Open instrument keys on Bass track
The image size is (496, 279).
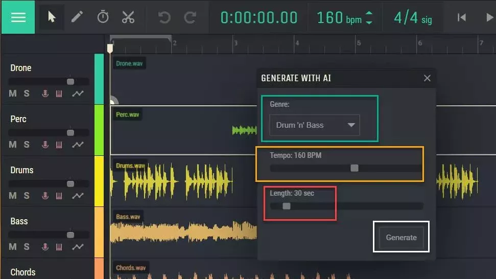pyautogui.click(x=59, y=247)
